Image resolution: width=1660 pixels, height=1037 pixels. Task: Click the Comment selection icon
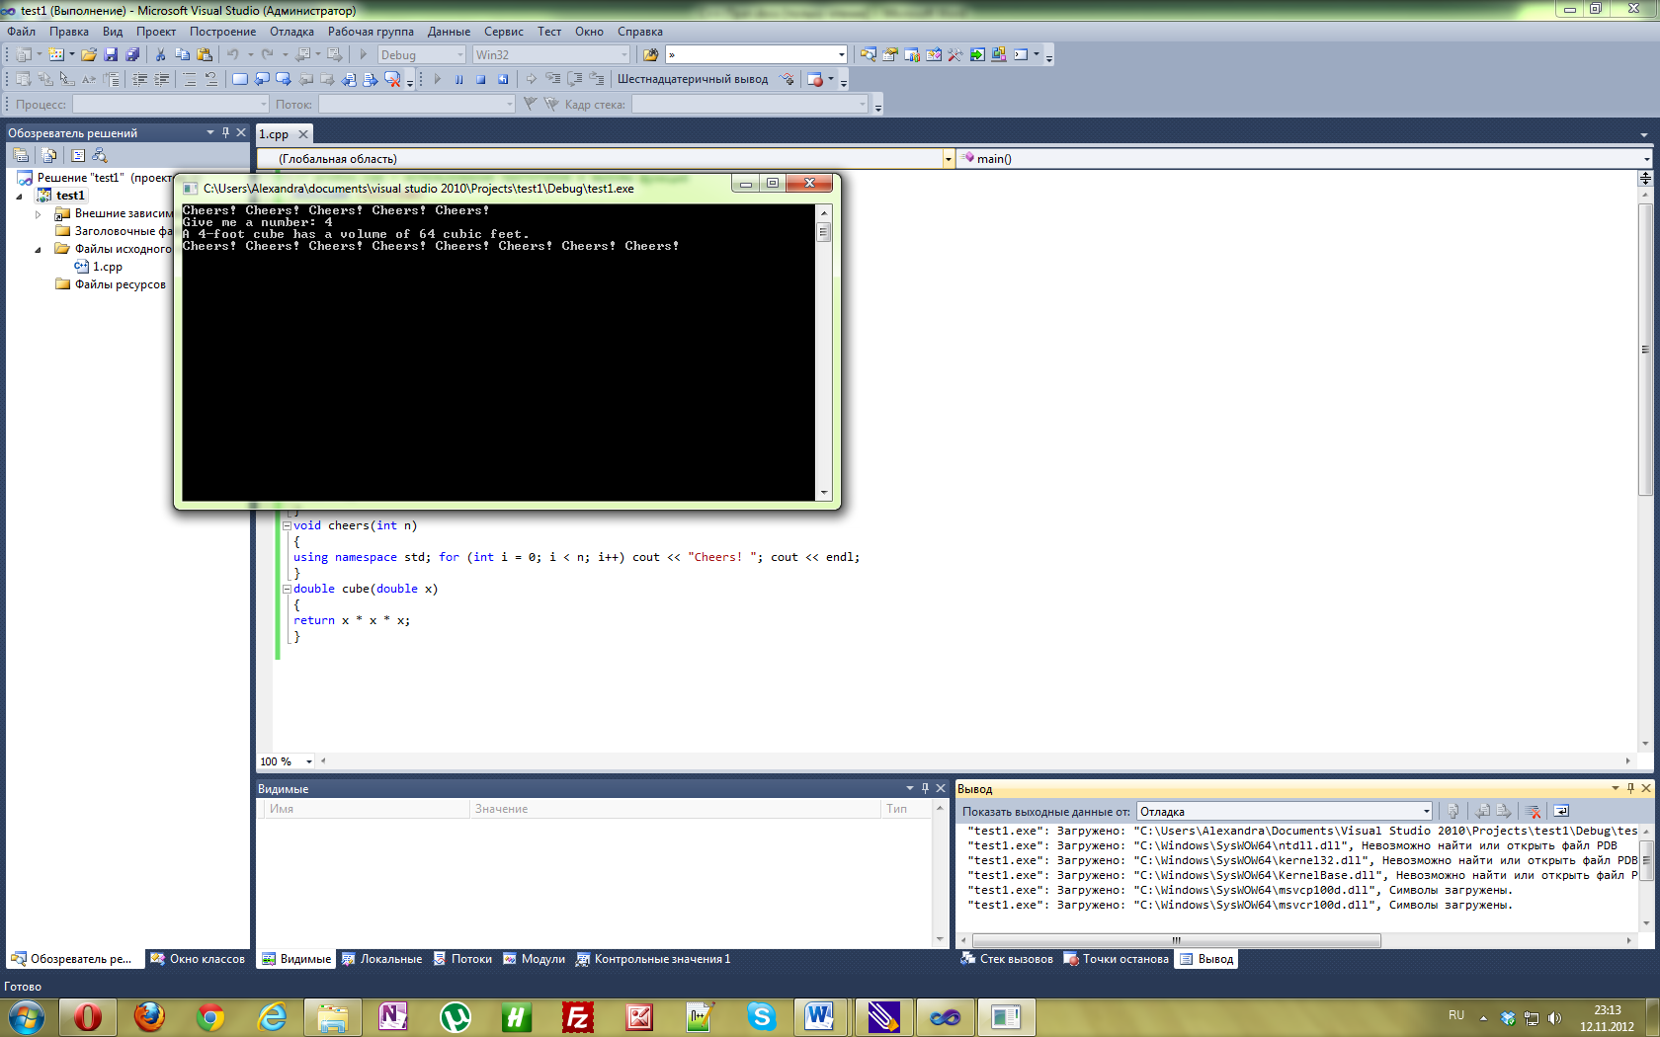click(x=190, y=79)
